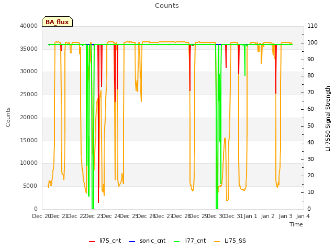Viewport: 335px width, 251px height.
Task: Toggle the Li75_SS legend entry
Action: click(x=230, y=241)
